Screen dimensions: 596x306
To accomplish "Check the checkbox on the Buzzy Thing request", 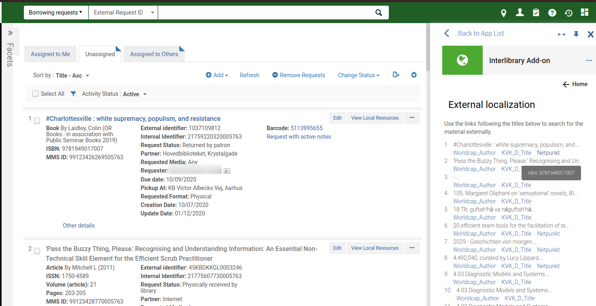I will 37,251.
